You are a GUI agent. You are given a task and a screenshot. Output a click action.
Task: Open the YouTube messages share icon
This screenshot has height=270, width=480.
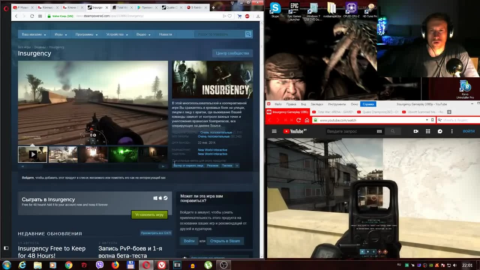tap(440, 131)
